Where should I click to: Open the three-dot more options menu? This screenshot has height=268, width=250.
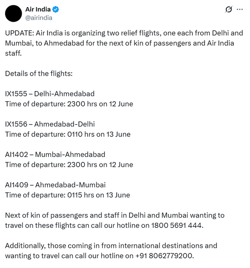coord(239,9)
